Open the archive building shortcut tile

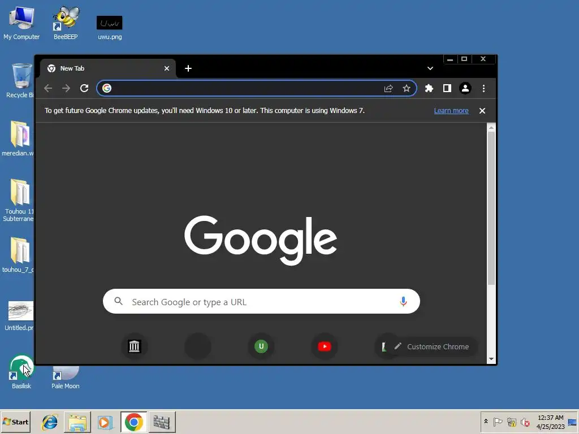[135, 346]
